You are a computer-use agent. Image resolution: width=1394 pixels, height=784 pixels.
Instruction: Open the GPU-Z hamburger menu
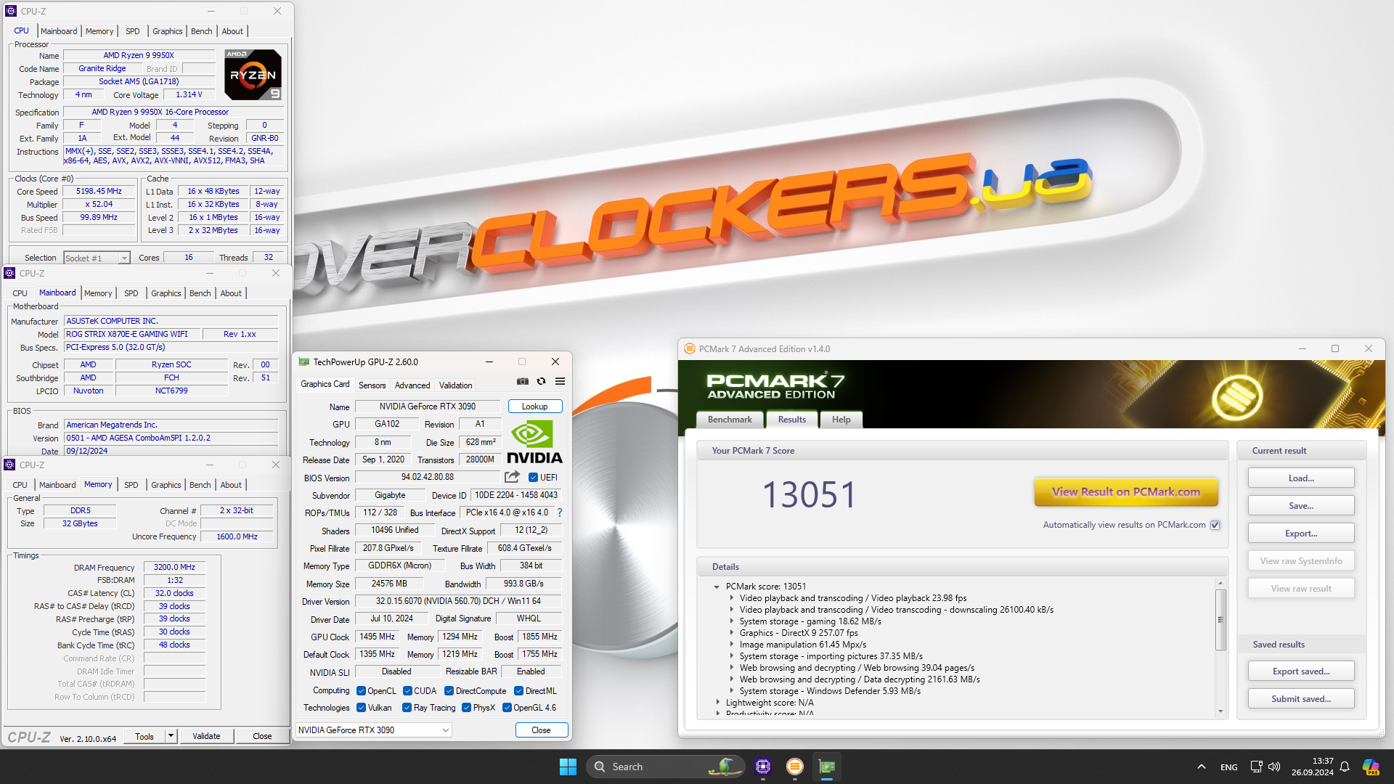click(x=560, y=382)
